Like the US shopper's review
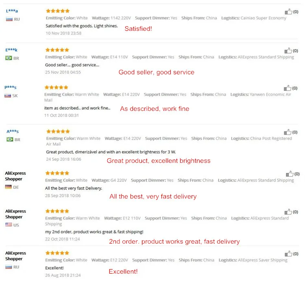This screenshot has width=305, height=283. point(288,212)
